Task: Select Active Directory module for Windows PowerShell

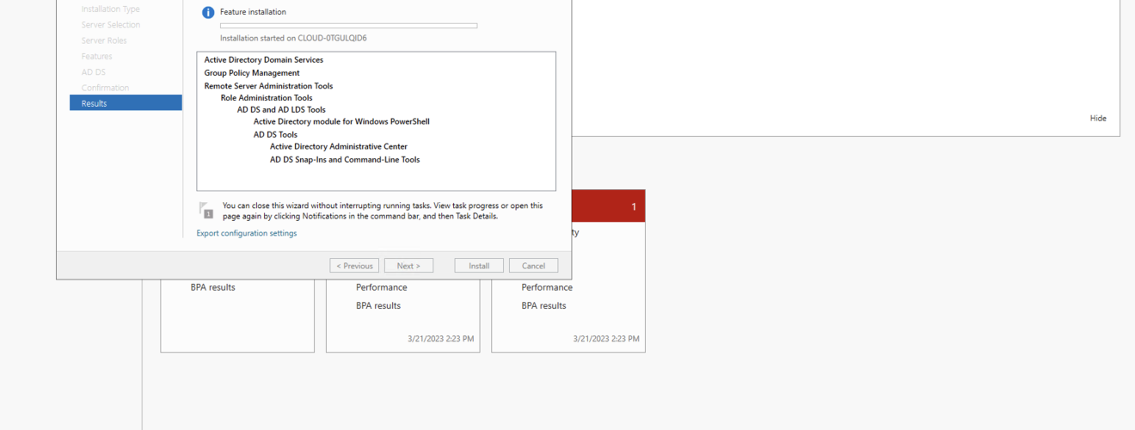Action: (x=341, y=122)
